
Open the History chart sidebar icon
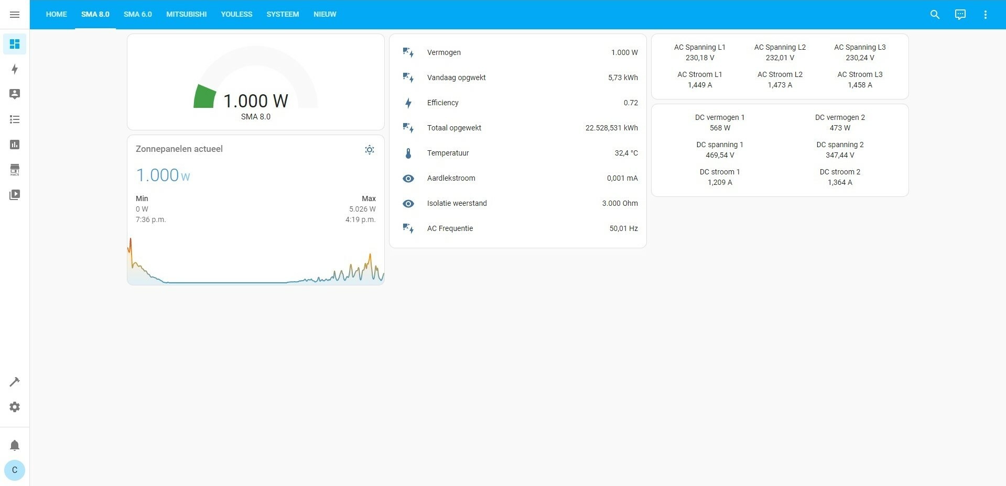tap(15, 145)
